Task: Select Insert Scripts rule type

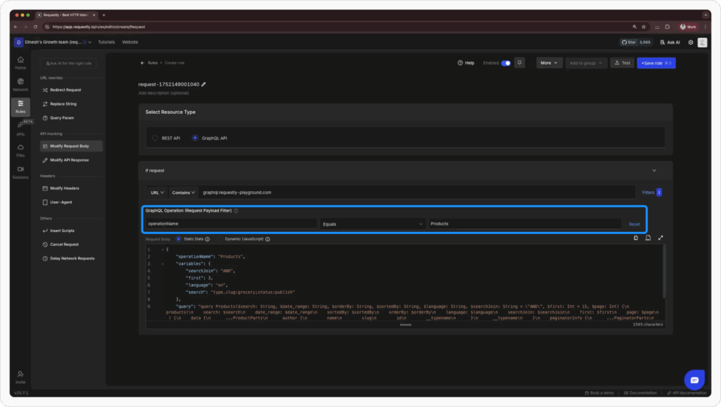Action: tap(71, 231)
